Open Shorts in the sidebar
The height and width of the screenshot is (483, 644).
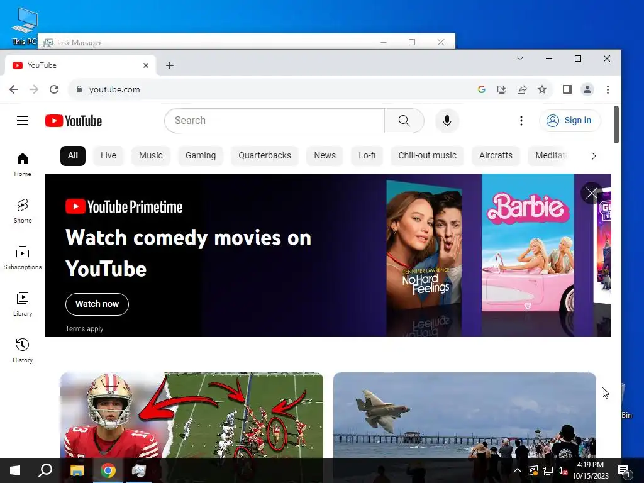click(23, 211)
